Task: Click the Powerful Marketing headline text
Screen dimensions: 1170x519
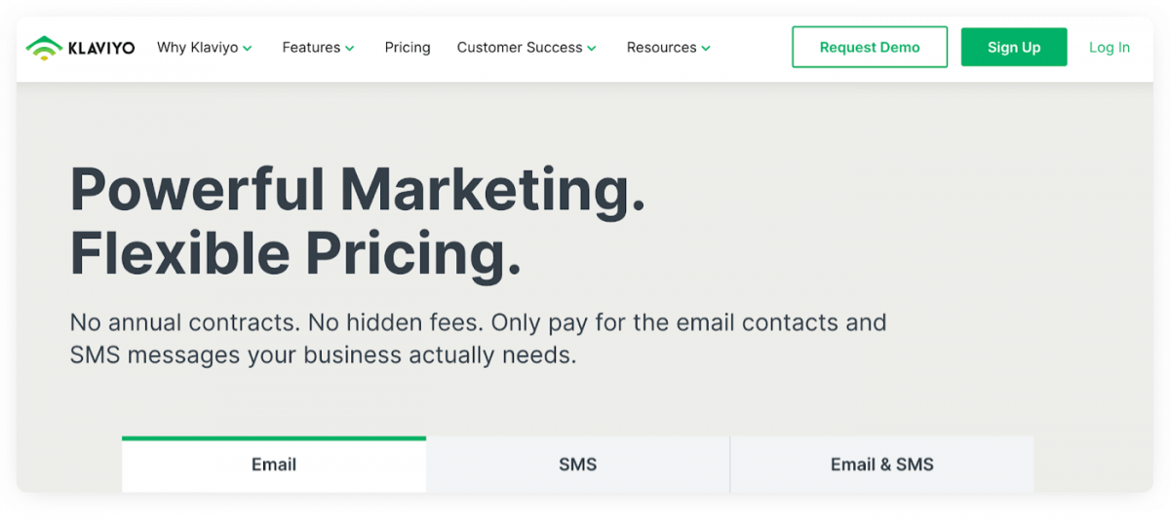Action: coord(358,189)
